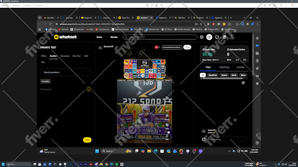Image resolution: width=298 pixels, height=167 pixels.
Task: Click the inner Windows Start button
Action: click(x=97, y=151)
